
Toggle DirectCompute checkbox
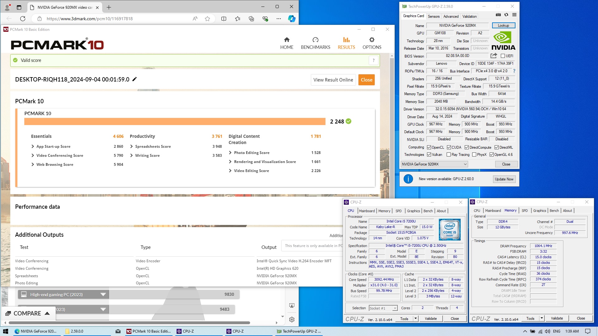click(x=467, y=147)
